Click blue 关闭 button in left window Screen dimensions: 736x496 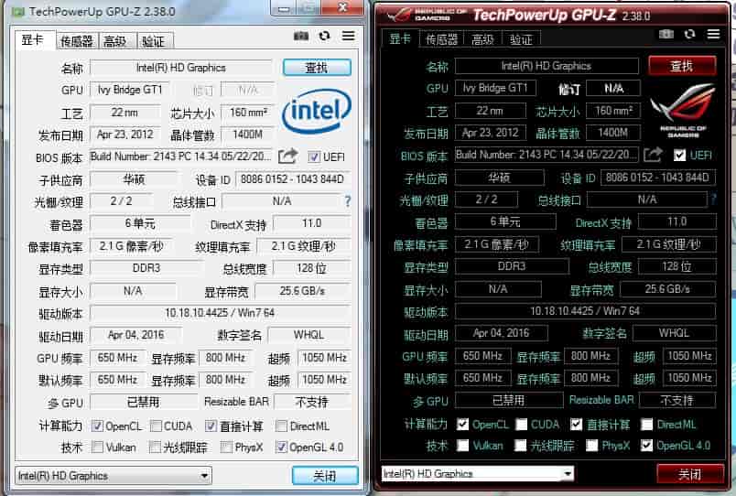(x=325, y=476)
